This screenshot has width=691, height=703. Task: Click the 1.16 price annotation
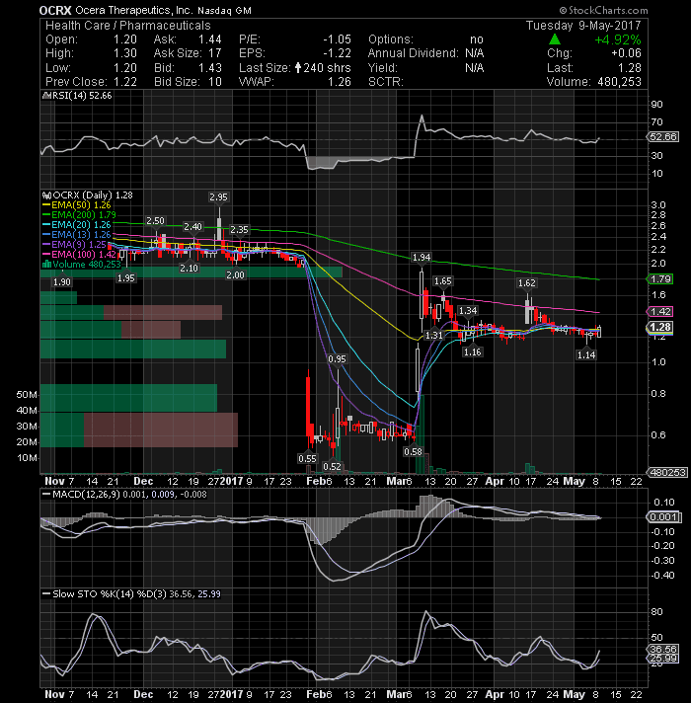pyautogui.click(x=472, y=351)
